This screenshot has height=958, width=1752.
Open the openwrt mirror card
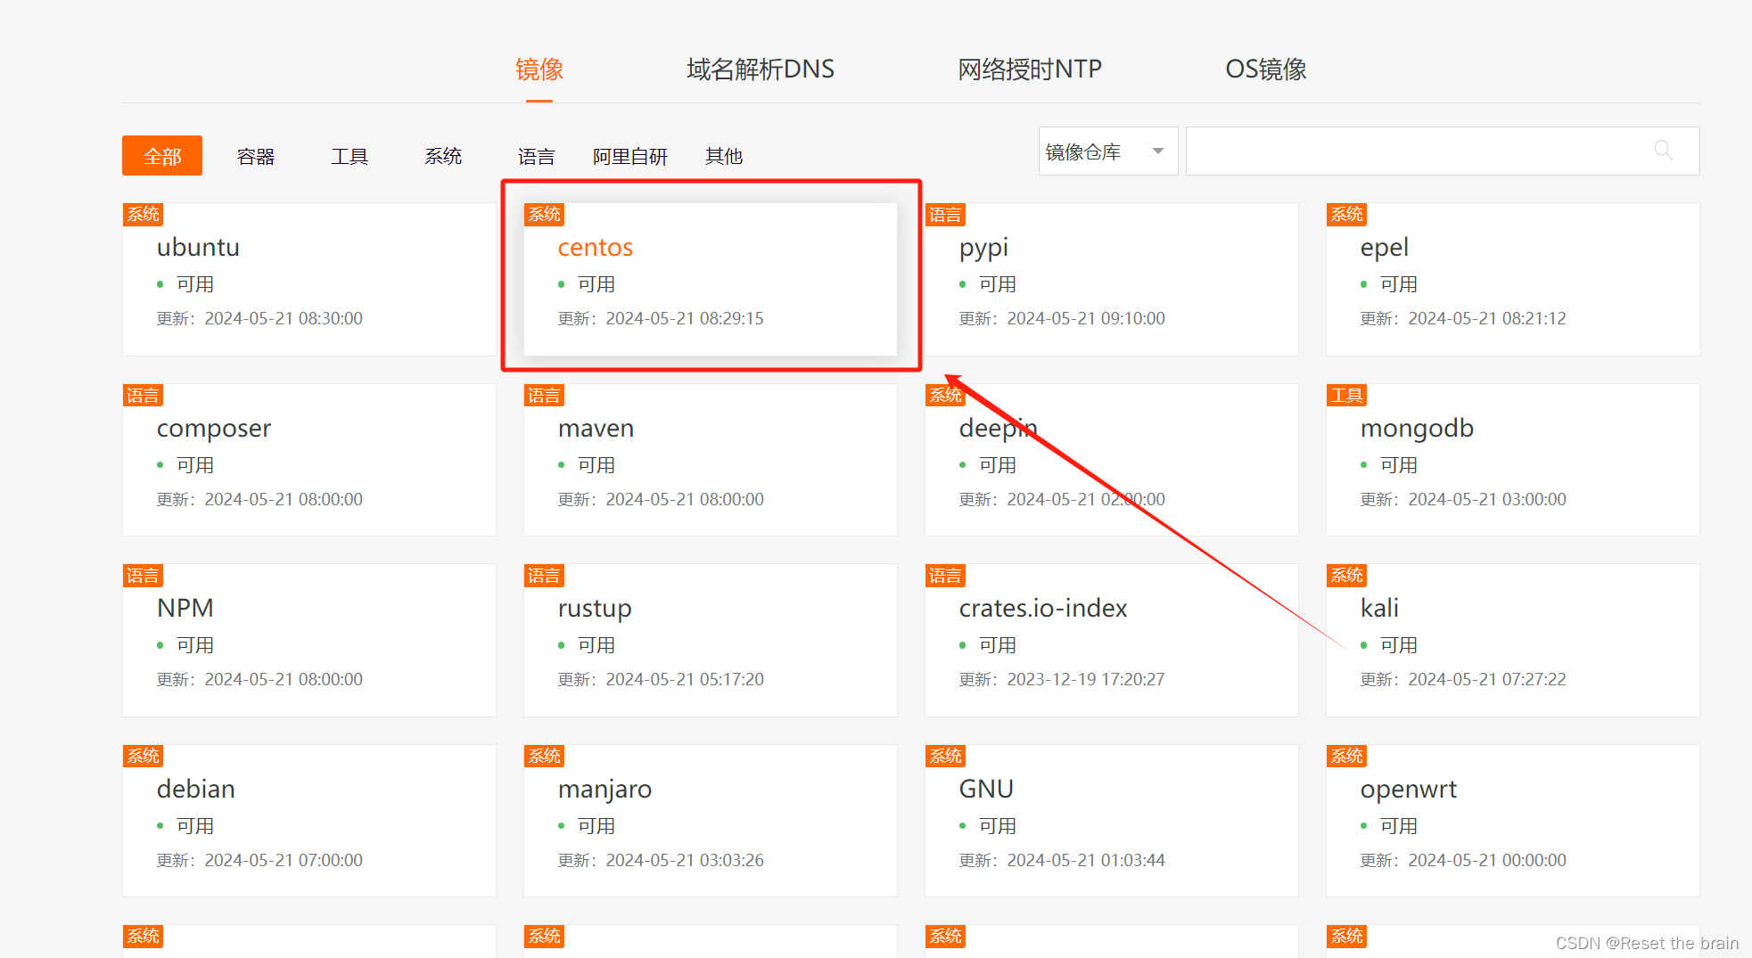point(1513,821)
